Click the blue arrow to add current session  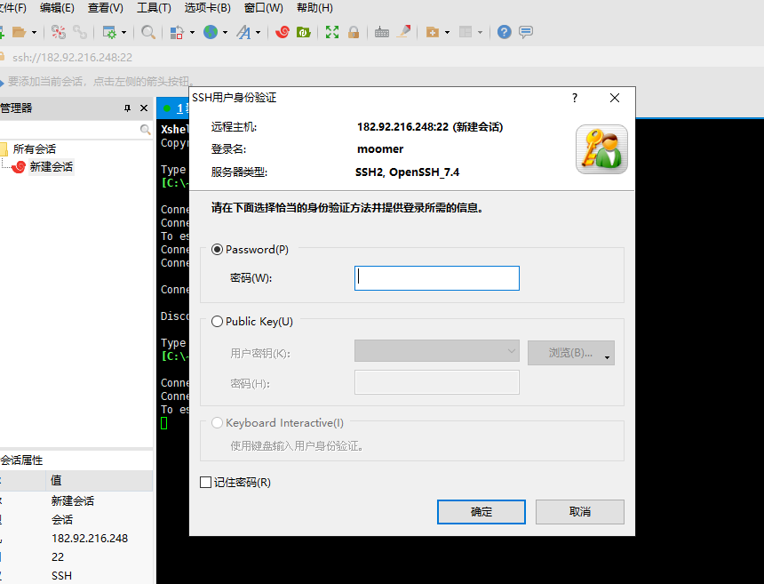coord(2,82)
